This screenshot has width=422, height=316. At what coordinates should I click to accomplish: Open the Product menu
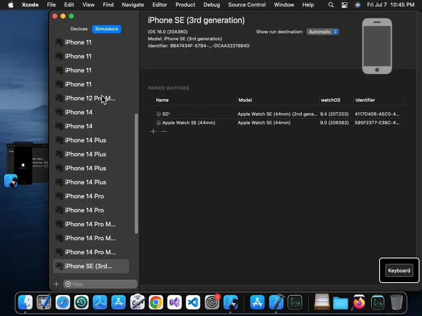185,5
